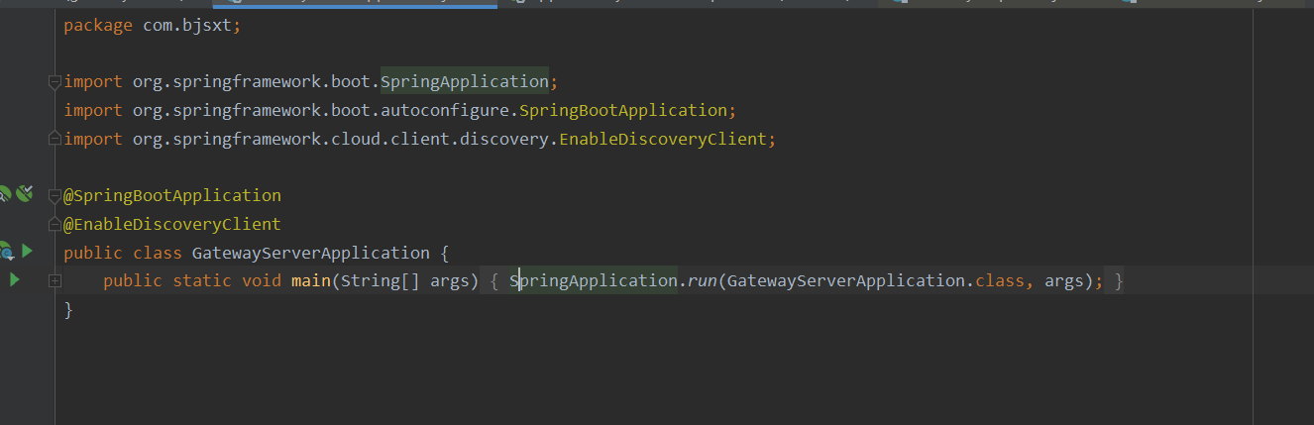
Task: Click the GatewayServerApplication class name declaration
Action: [x=311, y=253]
